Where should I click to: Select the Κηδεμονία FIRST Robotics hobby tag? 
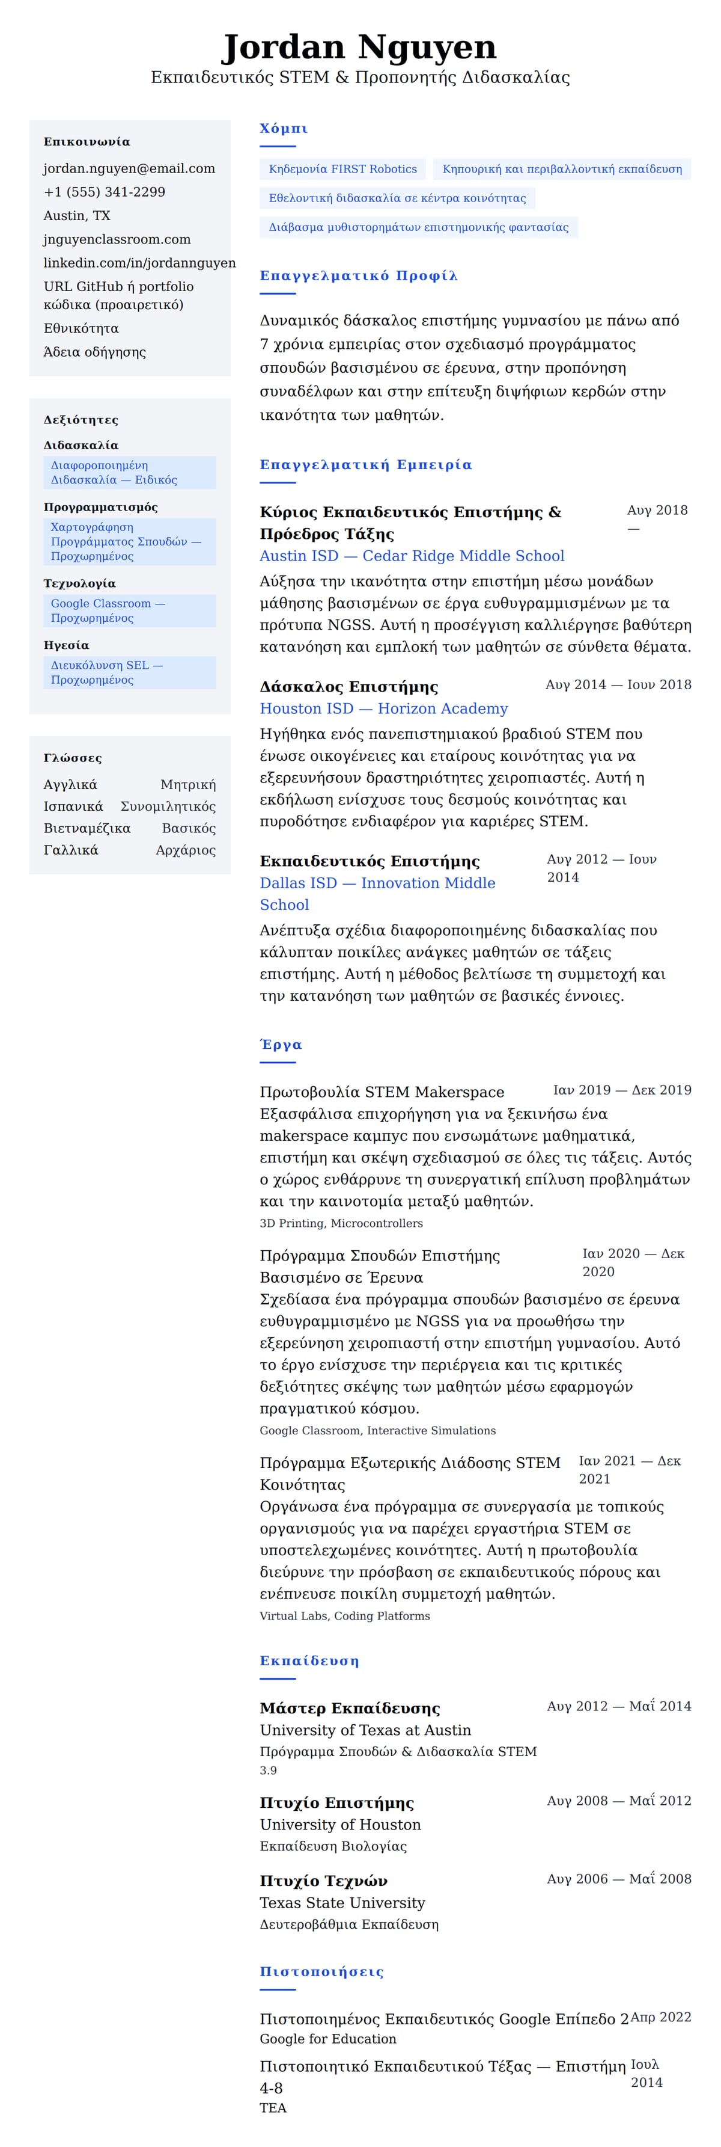(342, 169)
